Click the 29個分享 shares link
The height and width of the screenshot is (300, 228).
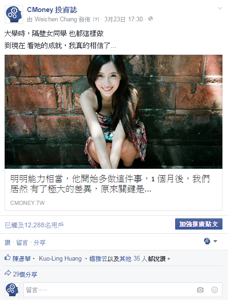pos(25,274)
